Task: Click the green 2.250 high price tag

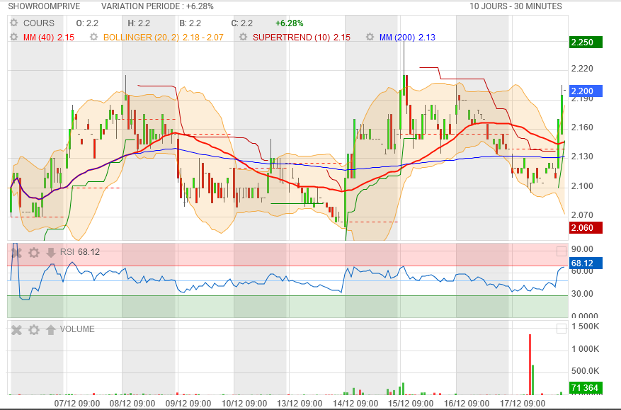Action: click(x=586, y=42)
